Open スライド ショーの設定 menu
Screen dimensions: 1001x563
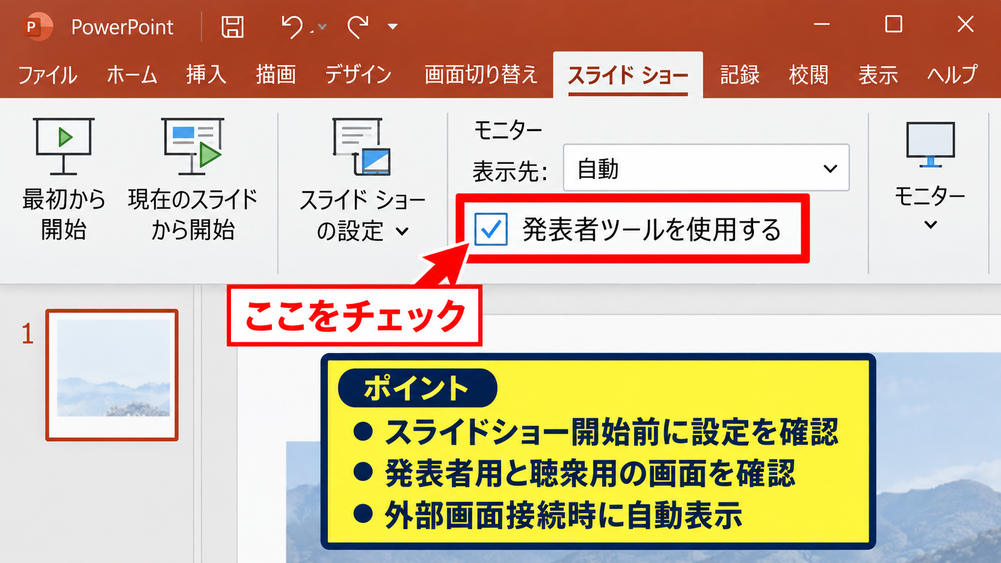pyautogui.click(x=362, y=179)
